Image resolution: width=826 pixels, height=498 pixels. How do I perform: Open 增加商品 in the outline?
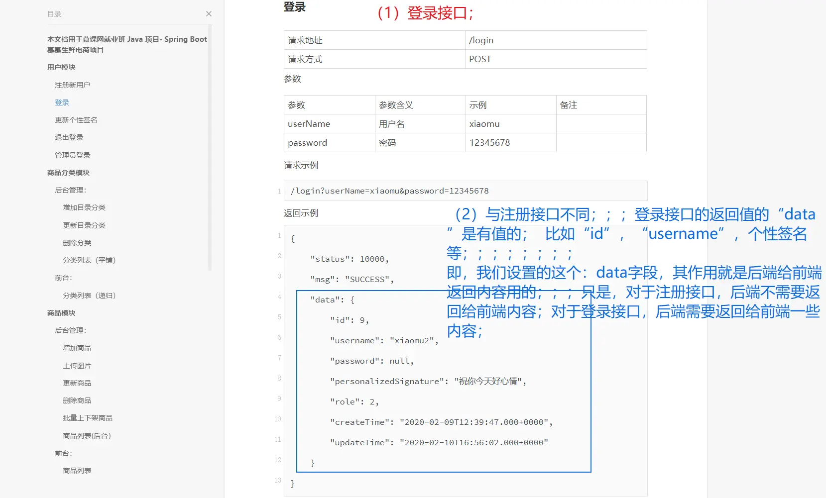[x=77, y=348]
